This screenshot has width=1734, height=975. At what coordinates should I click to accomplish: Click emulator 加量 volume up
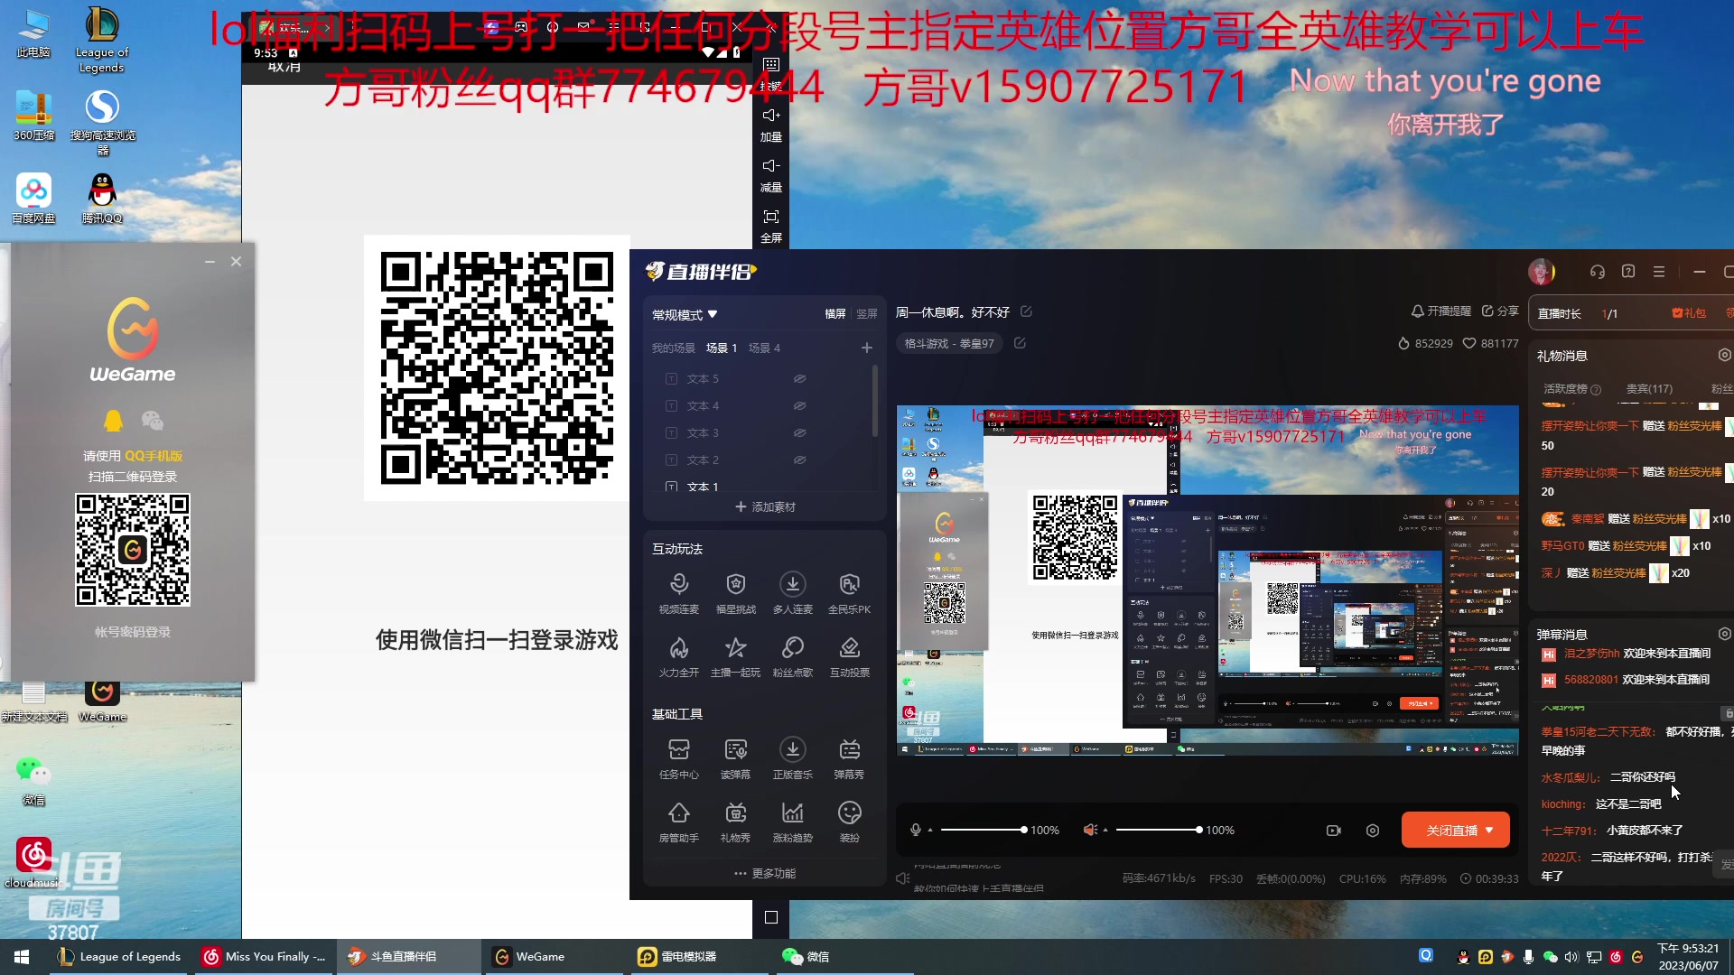point(770,125)
